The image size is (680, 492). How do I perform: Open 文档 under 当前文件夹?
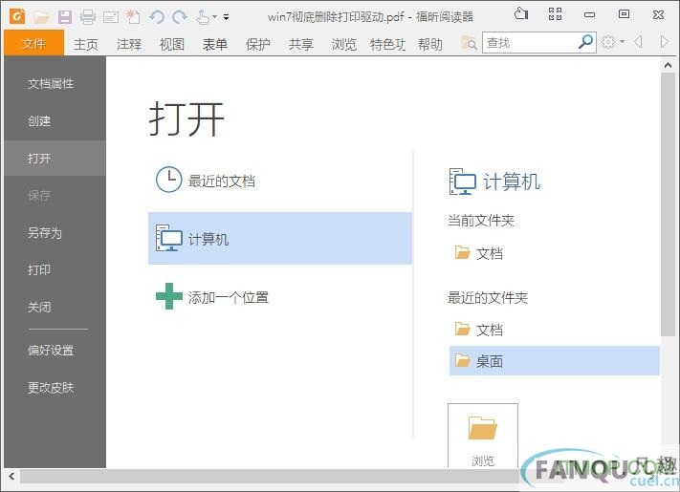[555, 253]
